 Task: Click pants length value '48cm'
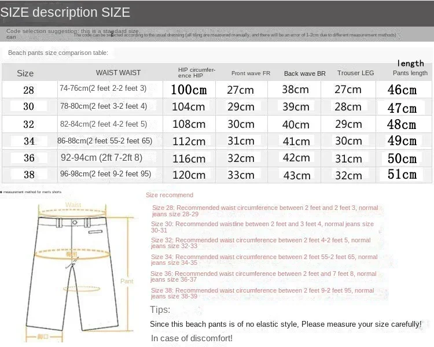pos(402,124)
